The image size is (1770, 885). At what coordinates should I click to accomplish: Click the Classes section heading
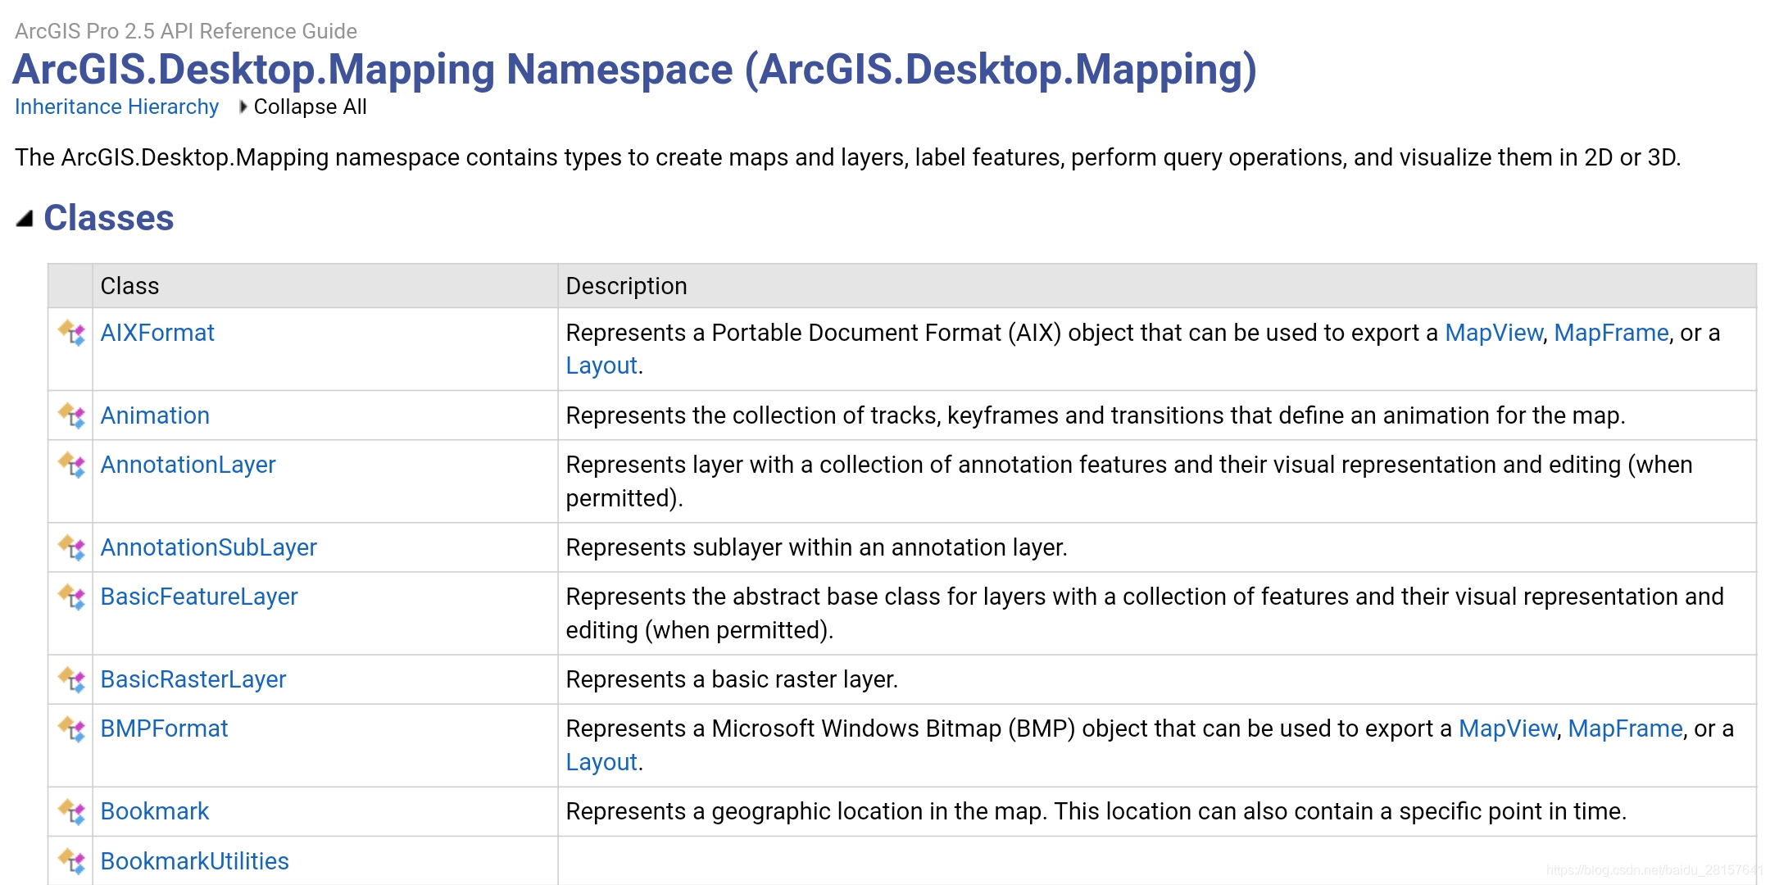pos(108,218)
